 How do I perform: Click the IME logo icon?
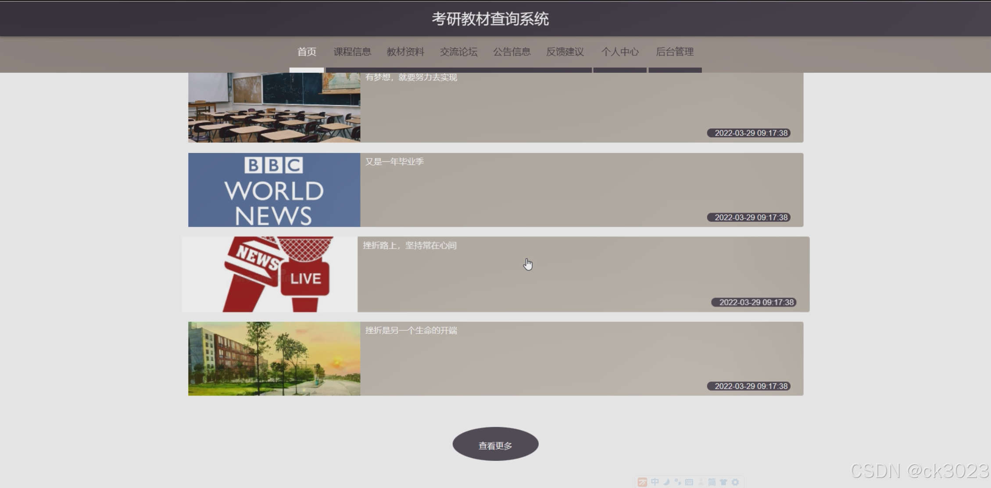(642, 482)
